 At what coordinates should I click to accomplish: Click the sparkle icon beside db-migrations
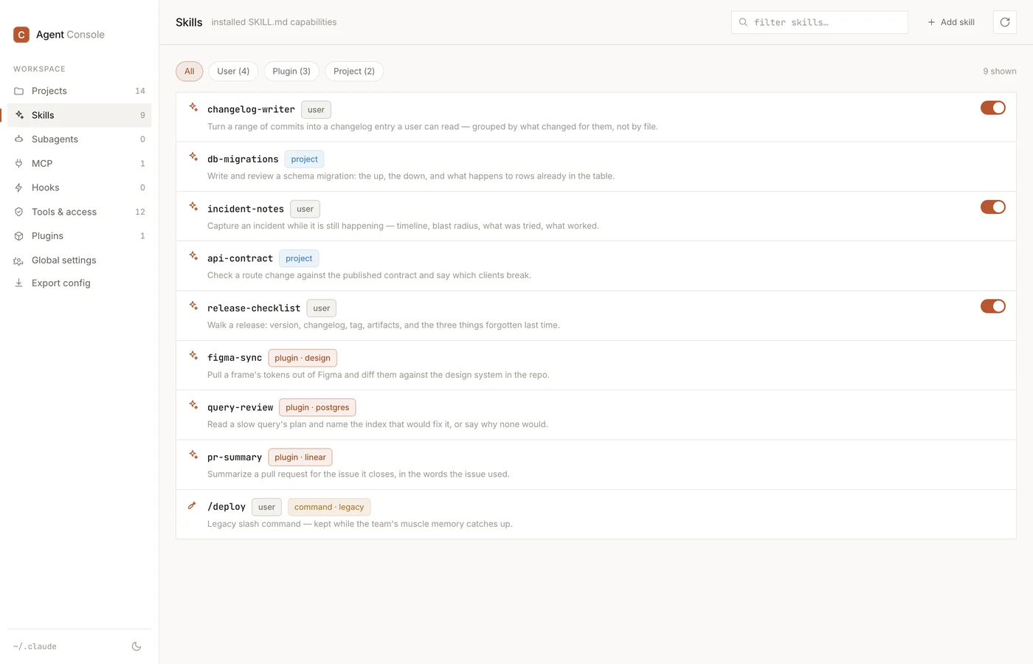coord(193,157)
